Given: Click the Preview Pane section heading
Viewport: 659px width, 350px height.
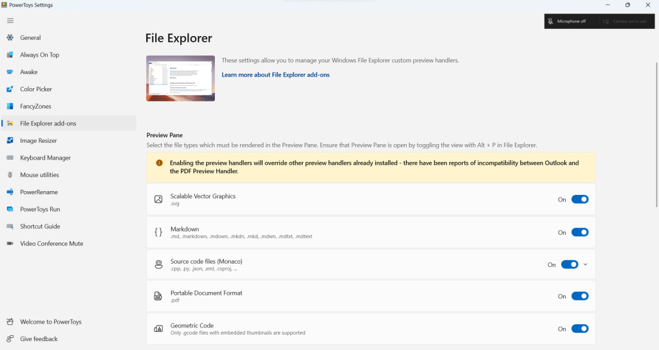Looking at the screenshot, I should coord(164,135).
